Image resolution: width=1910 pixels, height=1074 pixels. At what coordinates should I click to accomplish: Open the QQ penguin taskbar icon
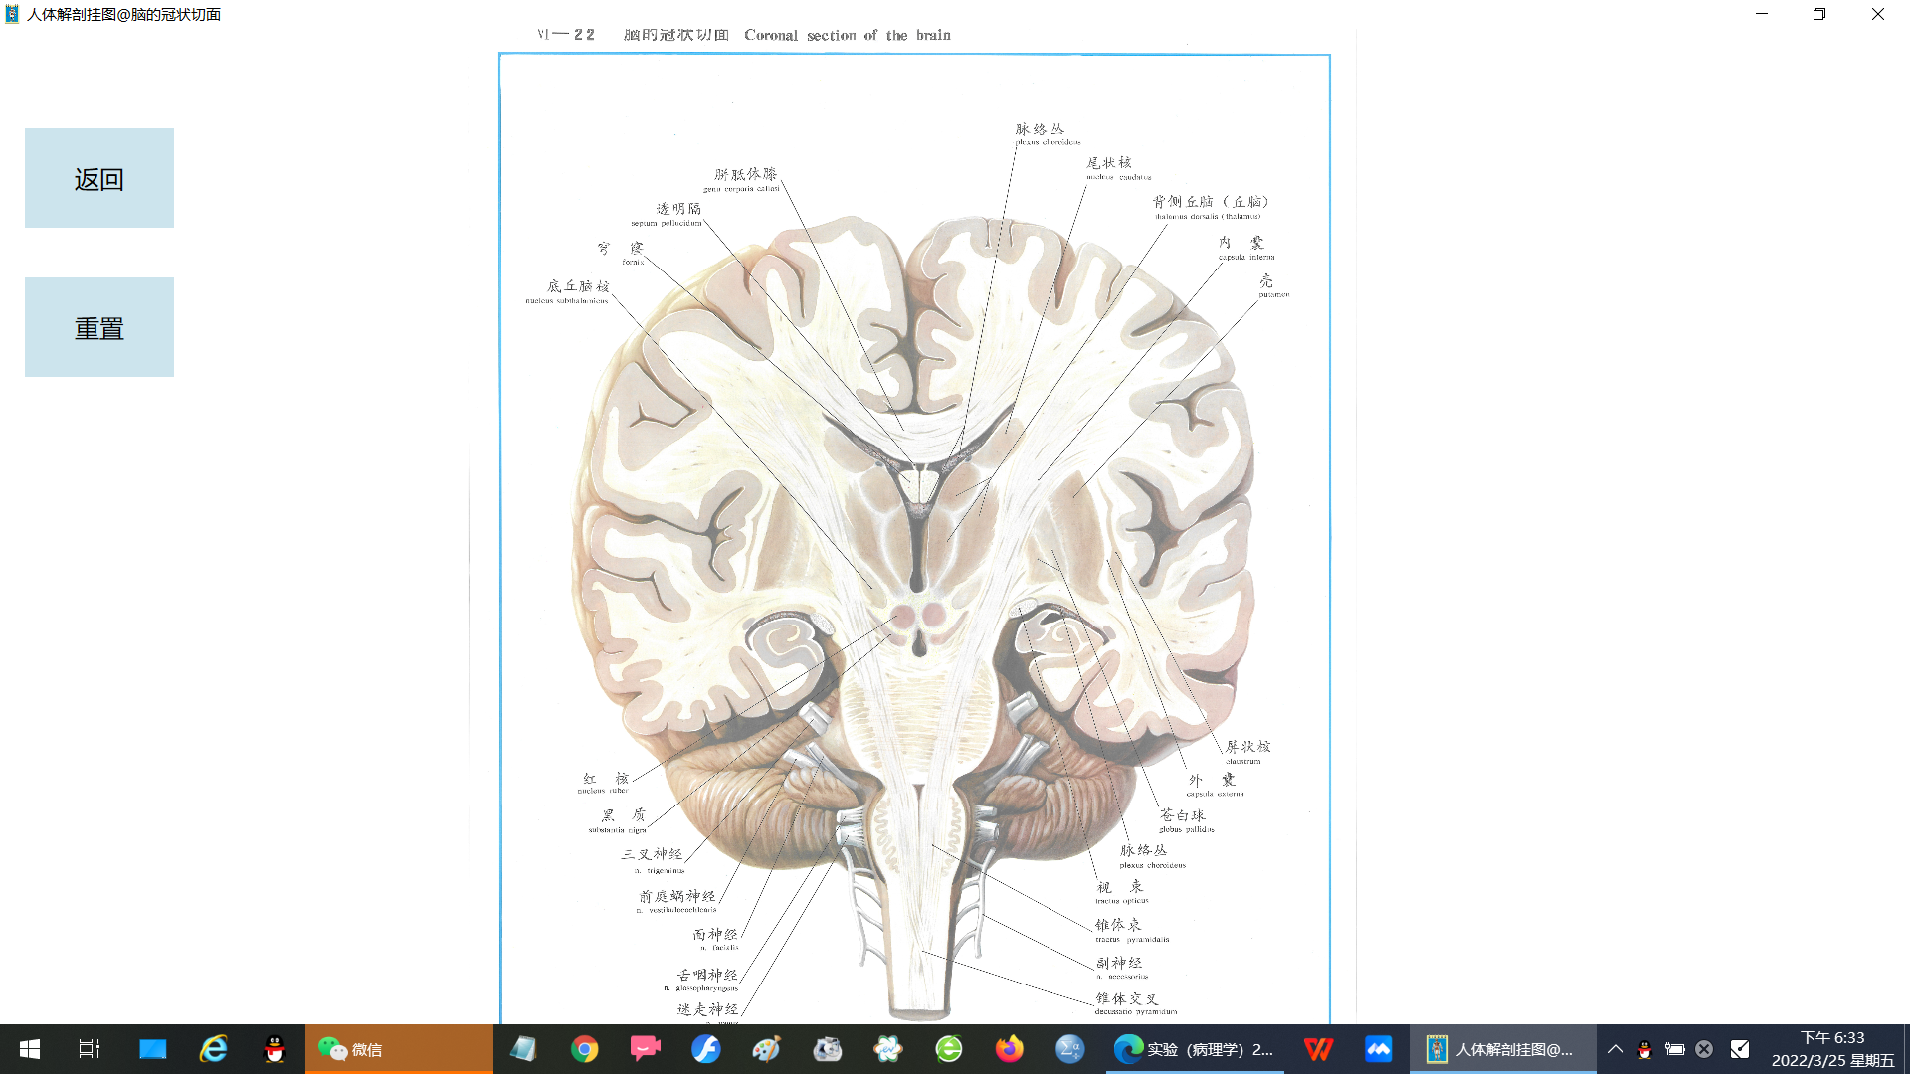(275, 1049)
